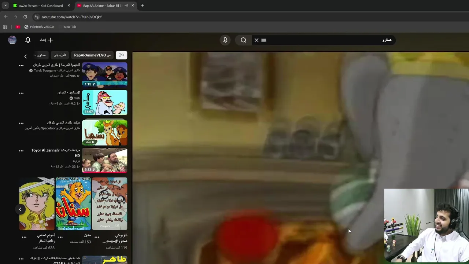Screen dimensions: 469x264
Task: Play the أكاديمية الشرطة thumbnail, 1:15
Action: pos(104,74)
